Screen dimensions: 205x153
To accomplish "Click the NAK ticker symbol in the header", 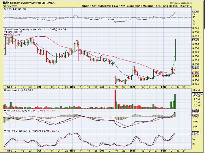I will 6,3.
